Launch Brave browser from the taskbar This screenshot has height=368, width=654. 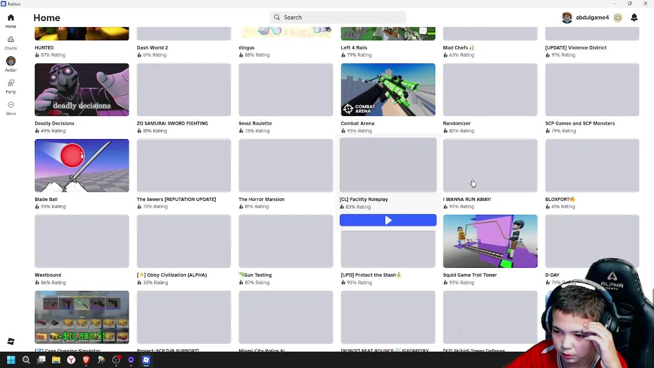[x=86, y=360]
